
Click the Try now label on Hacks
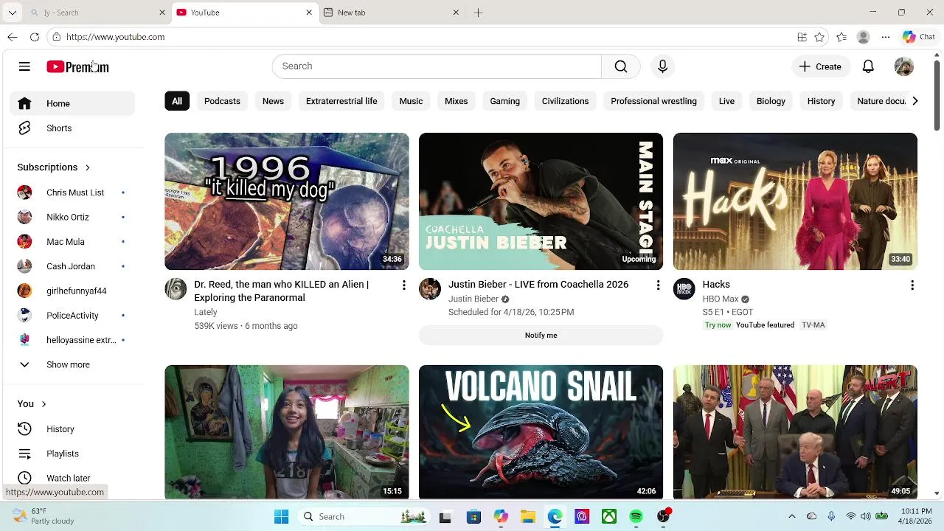[x=718, y=325]
